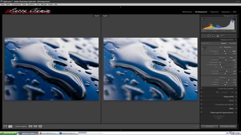
Task: Select the red eye correction tool
Action: [x=213, y=35]
